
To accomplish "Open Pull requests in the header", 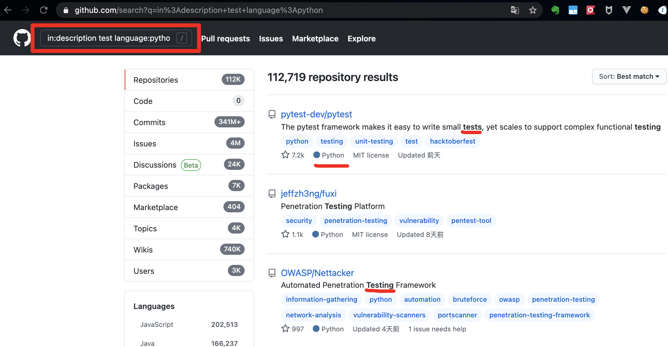I will pyautogui.click(x=225, y=39).
